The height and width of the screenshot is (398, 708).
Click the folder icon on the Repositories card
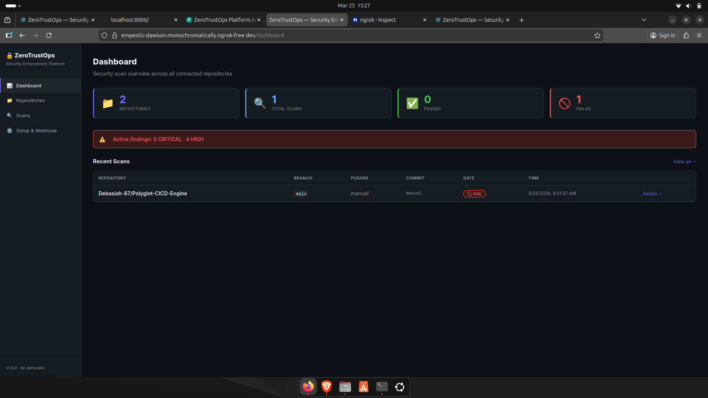(108, 104)
